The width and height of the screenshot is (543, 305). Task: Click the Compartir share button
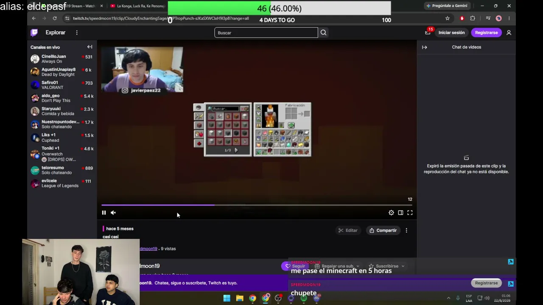click(383, 230)
